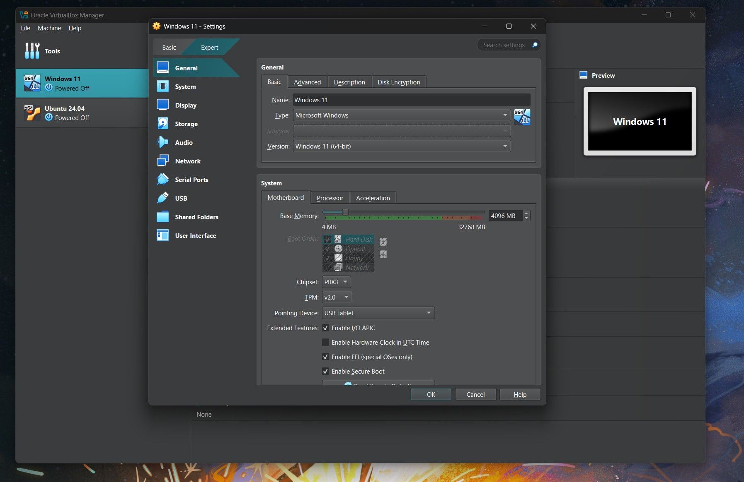
Task: Open the Audio settings category
Action: tap(196, 142)
